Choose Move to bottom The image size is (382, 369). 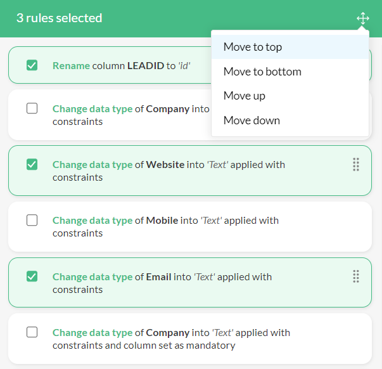tap(262, 72)
